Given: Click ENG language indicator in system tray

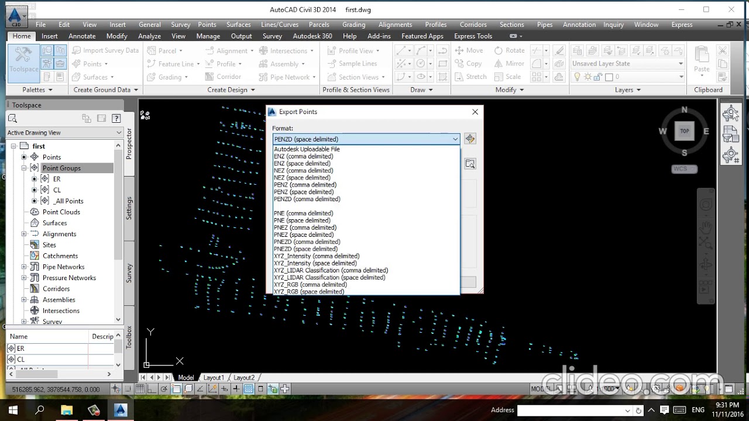Looking at the screenshot, I should [x=698, y=410].
